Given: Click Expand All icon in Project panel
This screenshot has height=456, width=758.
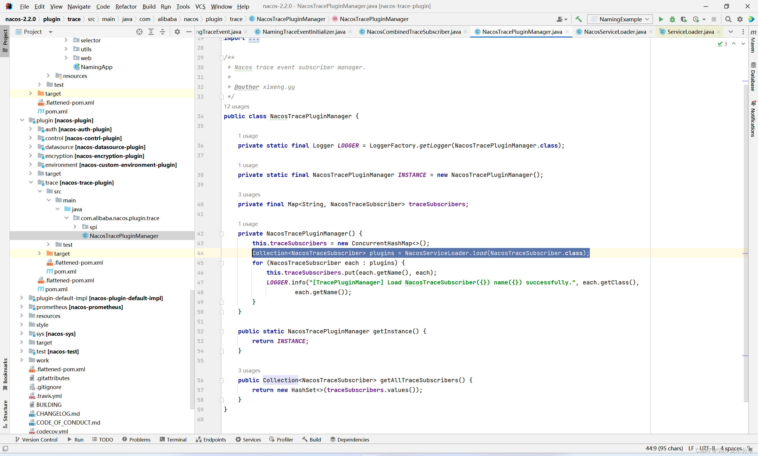Looking at the screenshot, I should coord(151,32).
